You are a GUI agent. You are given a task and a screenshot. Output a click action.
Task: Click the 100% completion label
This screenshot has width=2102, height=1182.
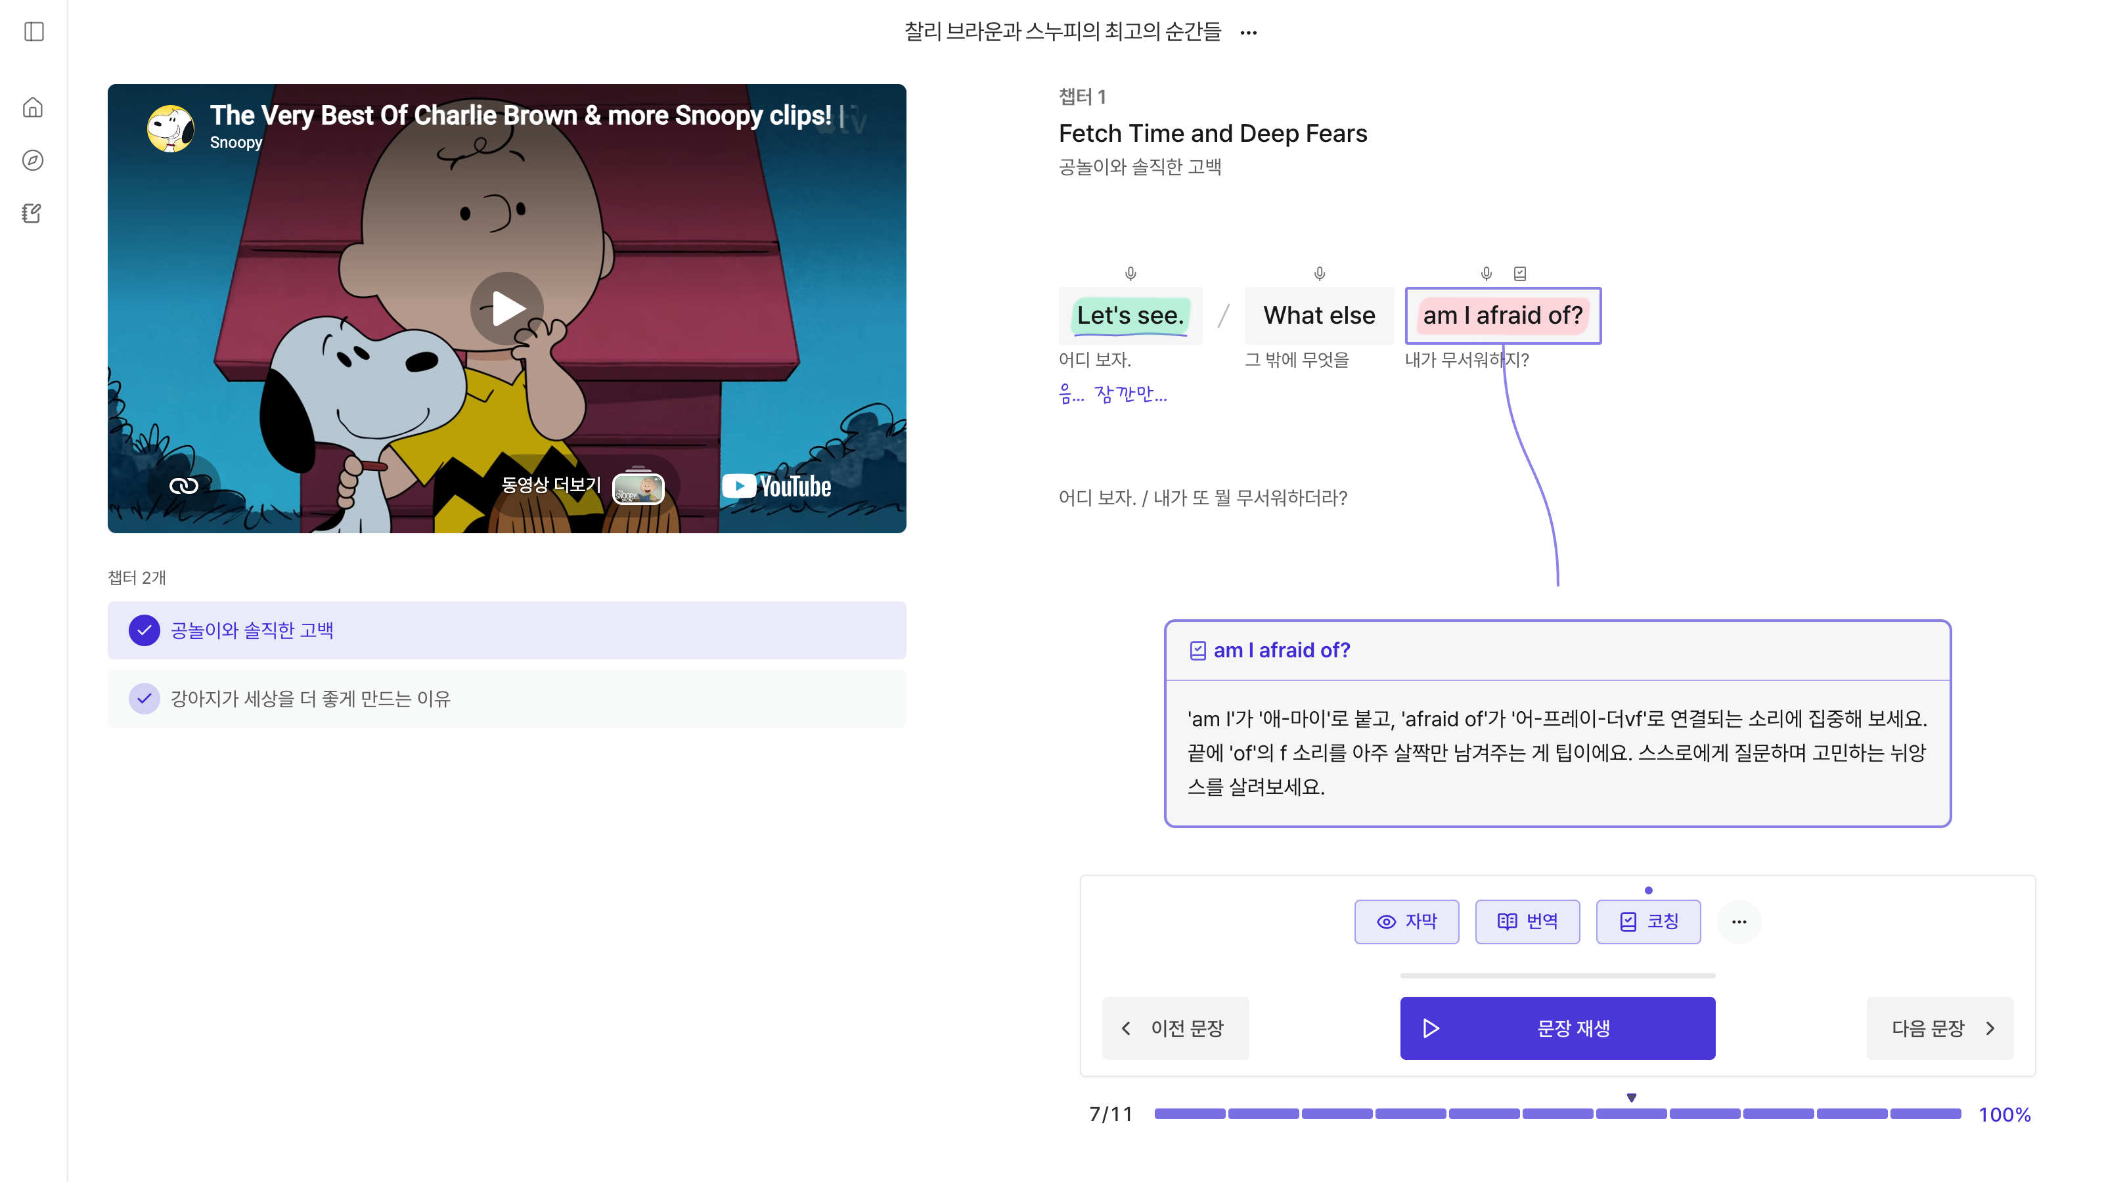pyautogui.click(x=2005, y=1115)
